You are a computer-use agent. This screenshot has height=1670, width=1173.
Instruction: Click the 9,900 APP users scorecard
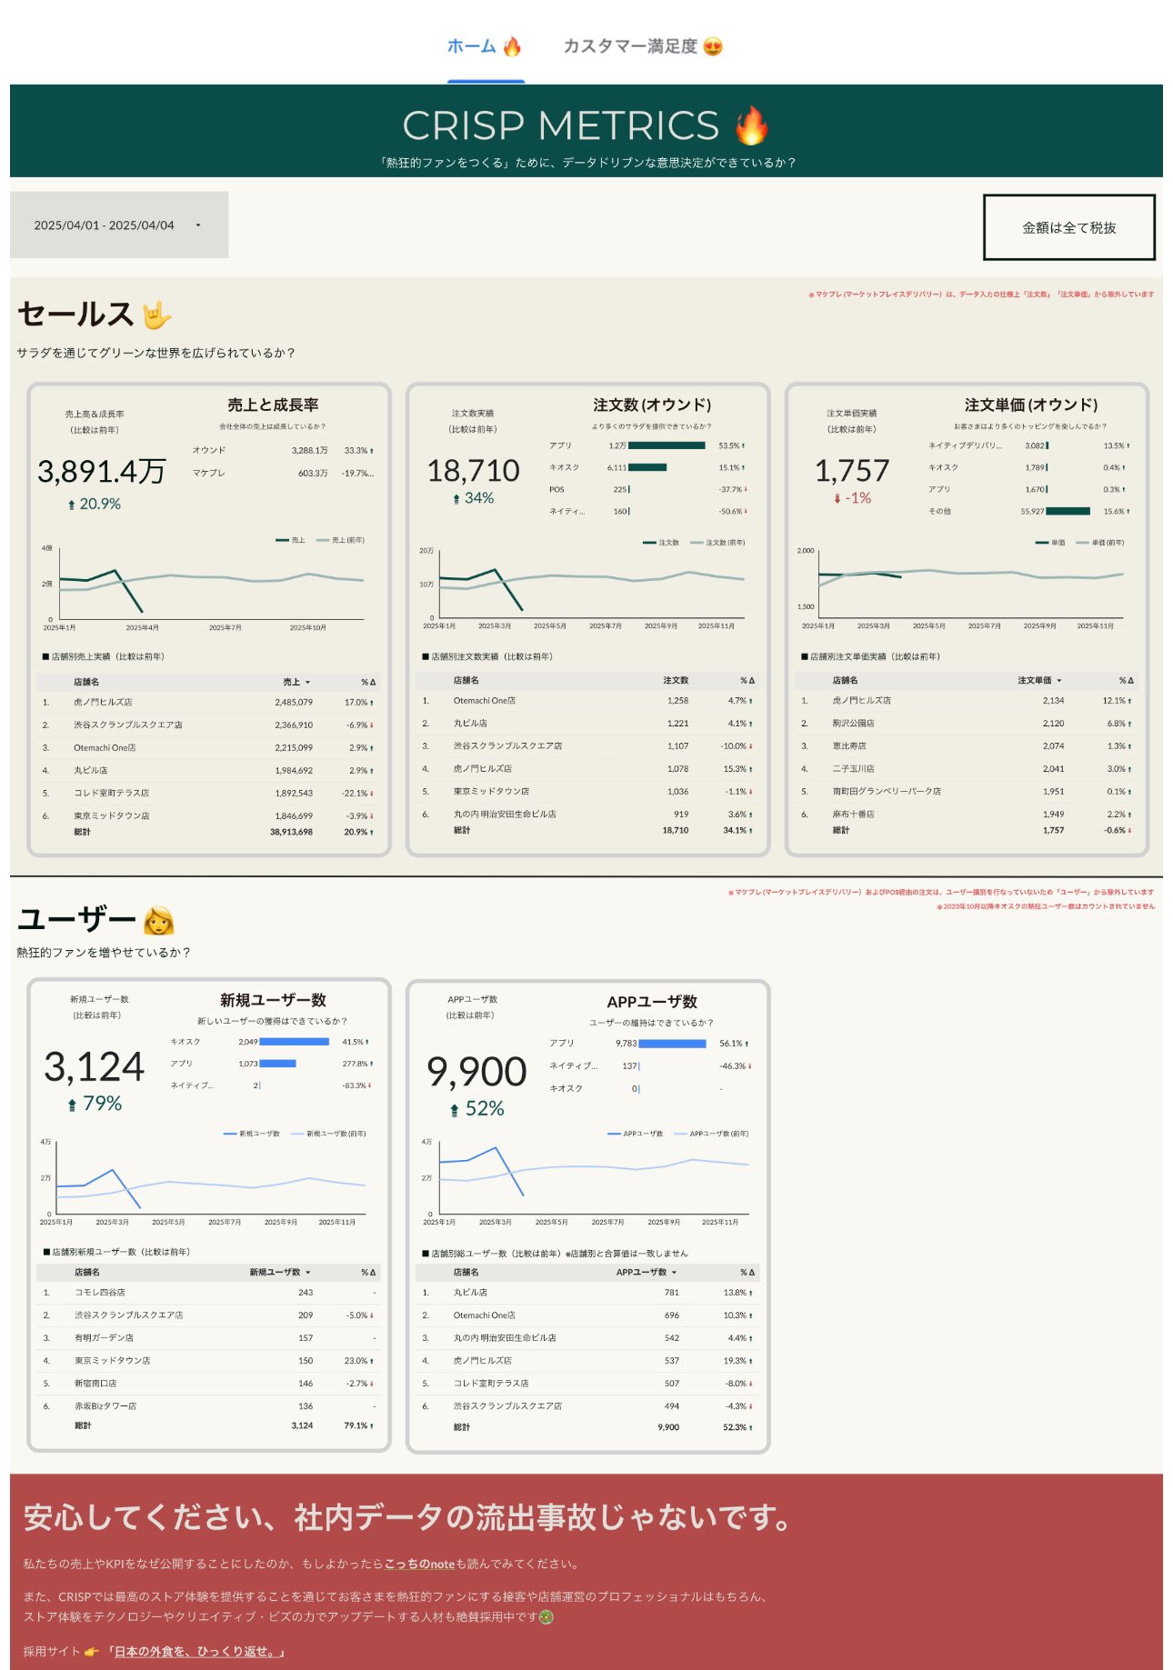476,1072
